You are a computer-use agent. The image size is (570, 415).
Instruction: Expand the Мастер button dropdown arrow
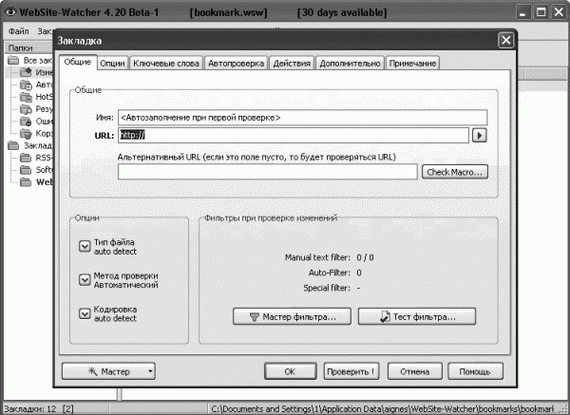pos(150,371)
